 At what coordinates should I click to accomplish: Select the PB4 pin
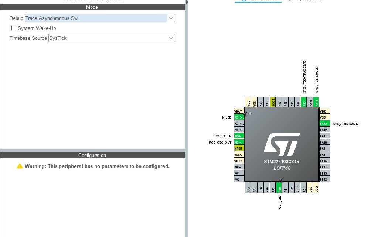click(297, 102)
